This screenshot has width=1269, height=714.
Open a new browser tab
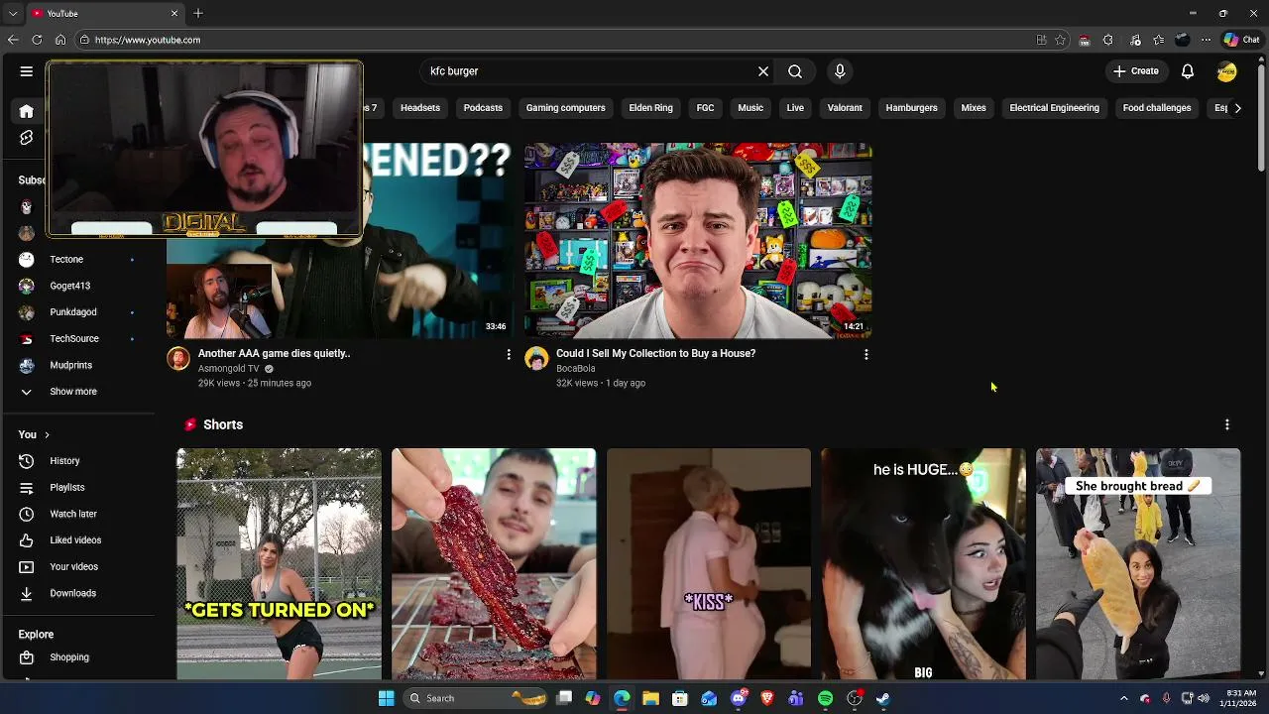(x=198, y=13)
